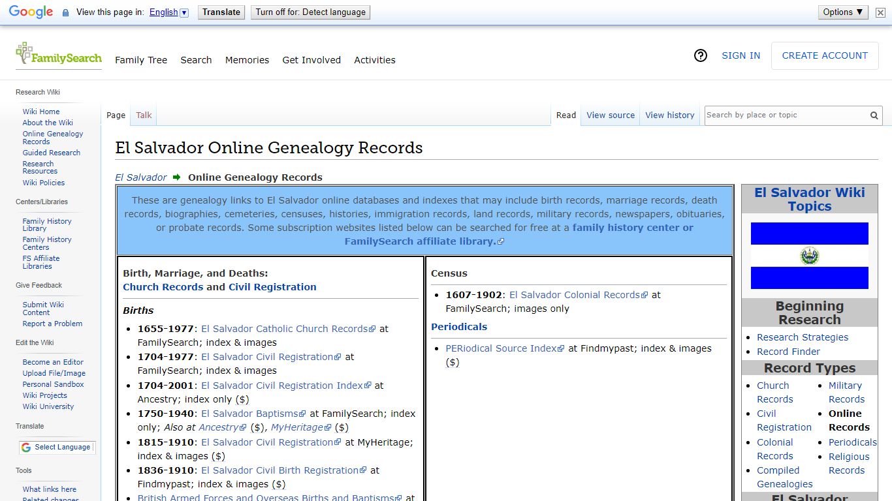Open Record Finder link

pyautogui.click(x=788, y=352)
